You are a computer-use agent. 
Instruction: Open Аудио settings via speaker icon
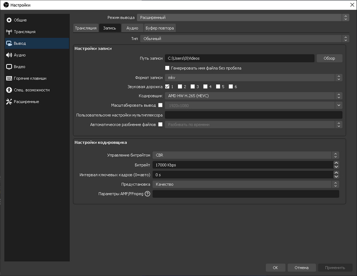(9, 55)
